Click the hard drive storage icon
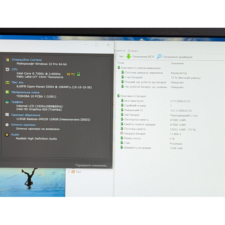Viewport: 225px width, 225px height. 7,115
